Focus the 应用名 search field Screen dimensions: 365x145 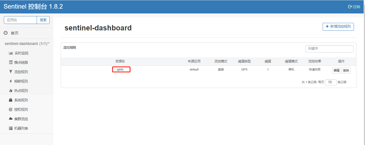point(20,20)
